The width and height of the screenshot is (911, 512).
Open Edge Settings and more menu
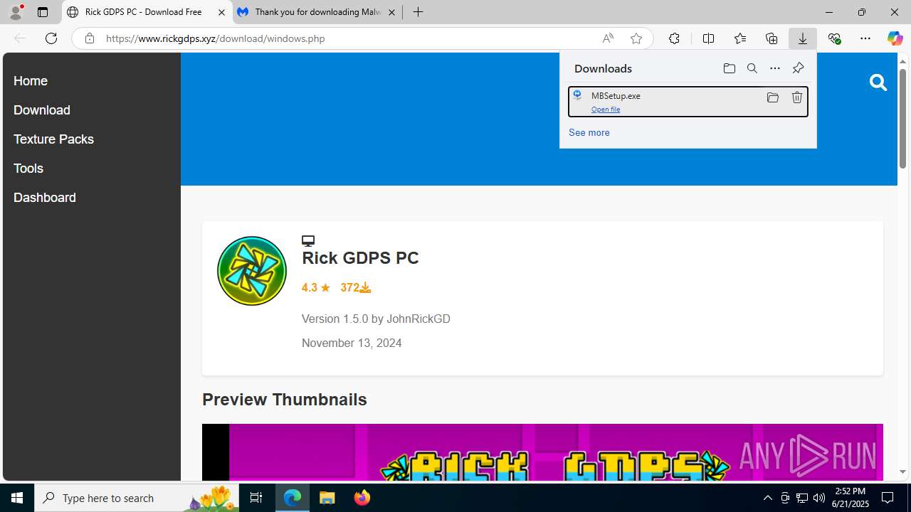pos(865,38)
